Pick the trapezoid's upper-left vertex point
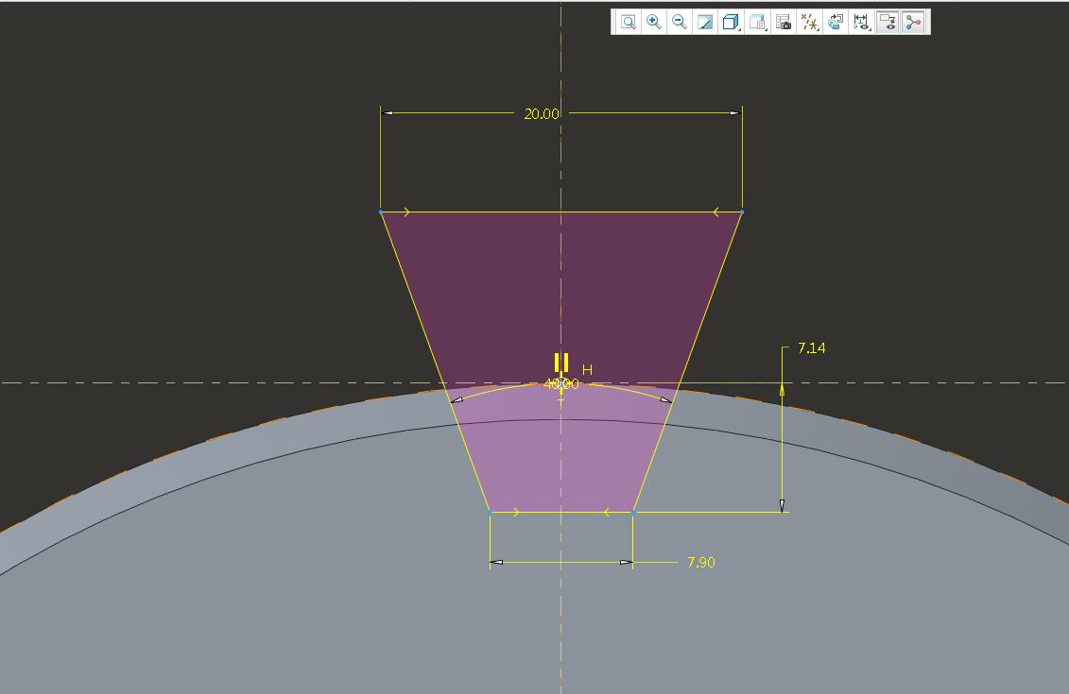 [x=380, y=212]
